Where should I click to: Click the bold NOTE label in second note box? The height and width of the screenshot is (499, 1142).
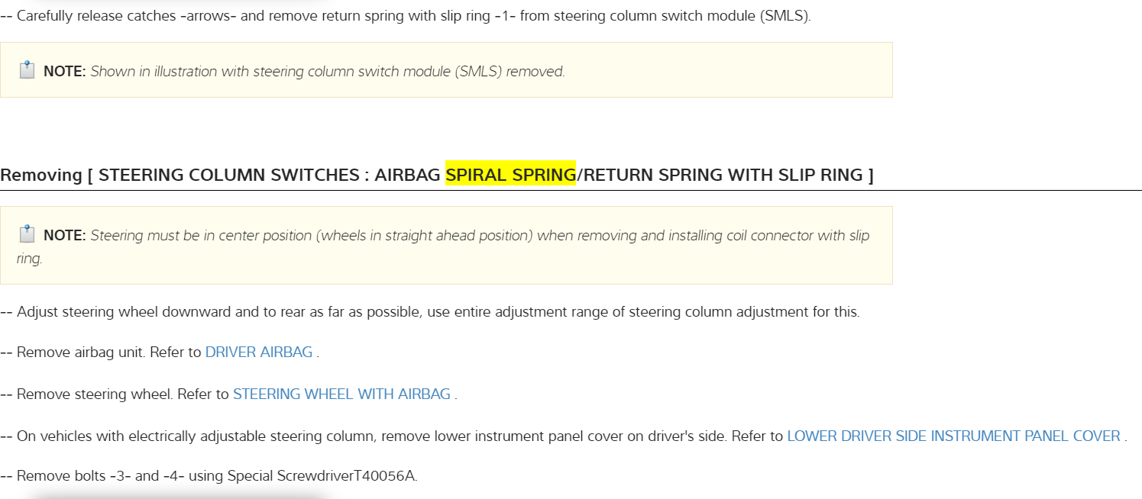pyautogui.click(x=64, y=236)
